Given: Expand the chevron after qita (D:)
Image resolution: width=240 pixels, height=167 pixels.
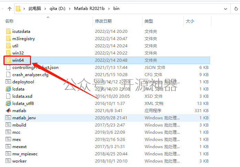Looking at the screenshot, I should (70, 8).
